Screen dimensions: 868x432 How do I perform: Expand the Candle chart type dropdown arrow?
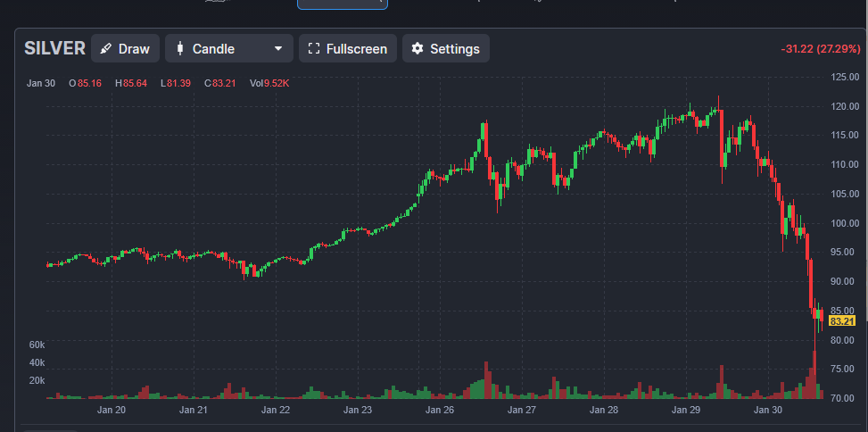278,48
